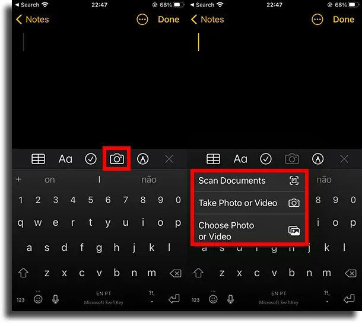Add checklist using left checkmark icon

point(91,159)
